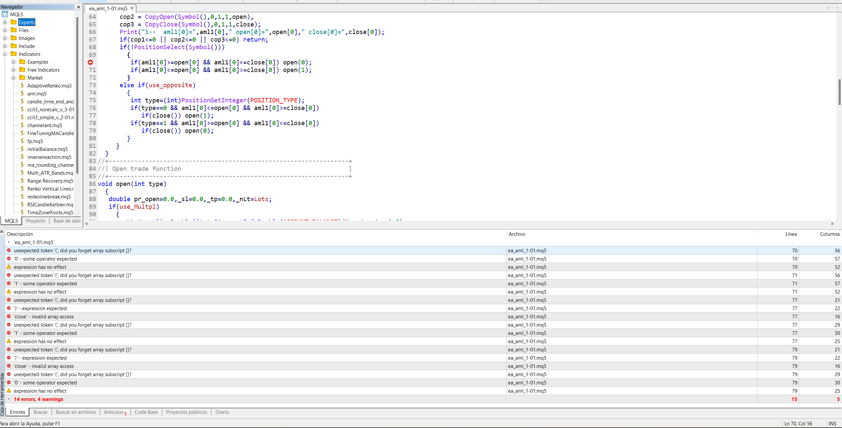Select the error row ')' expression expected
The height and width of the screenshot is (428, 842).
pyautogui.click(x=40, y=308)
